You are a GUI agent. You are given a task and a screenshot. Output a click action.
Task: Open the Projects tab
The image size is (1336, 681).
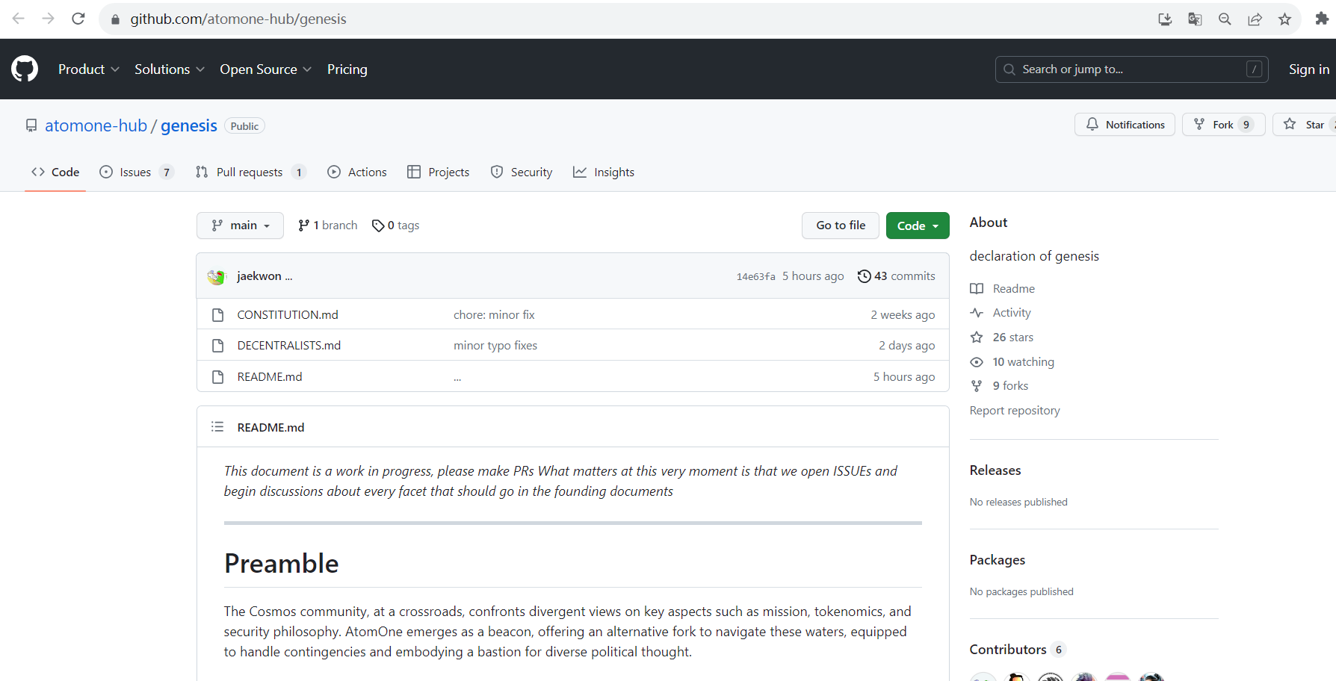tap(439, 172)
